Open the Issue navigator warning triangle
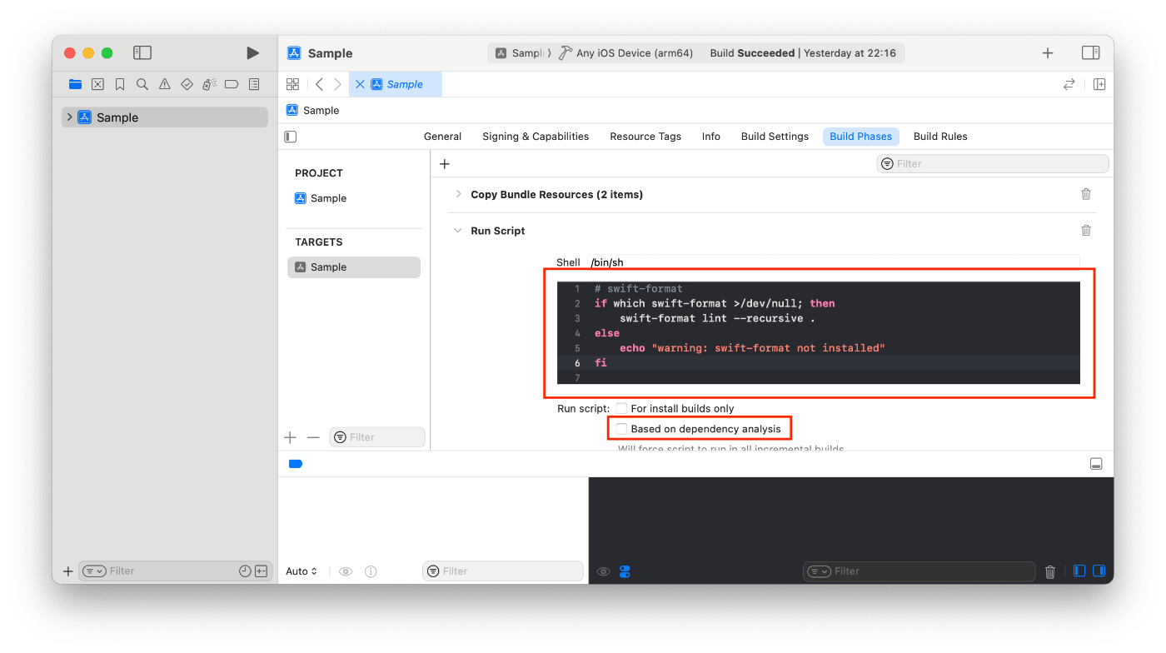The height and width of the screenshot is (653, 1166). [x=165, y=84]
